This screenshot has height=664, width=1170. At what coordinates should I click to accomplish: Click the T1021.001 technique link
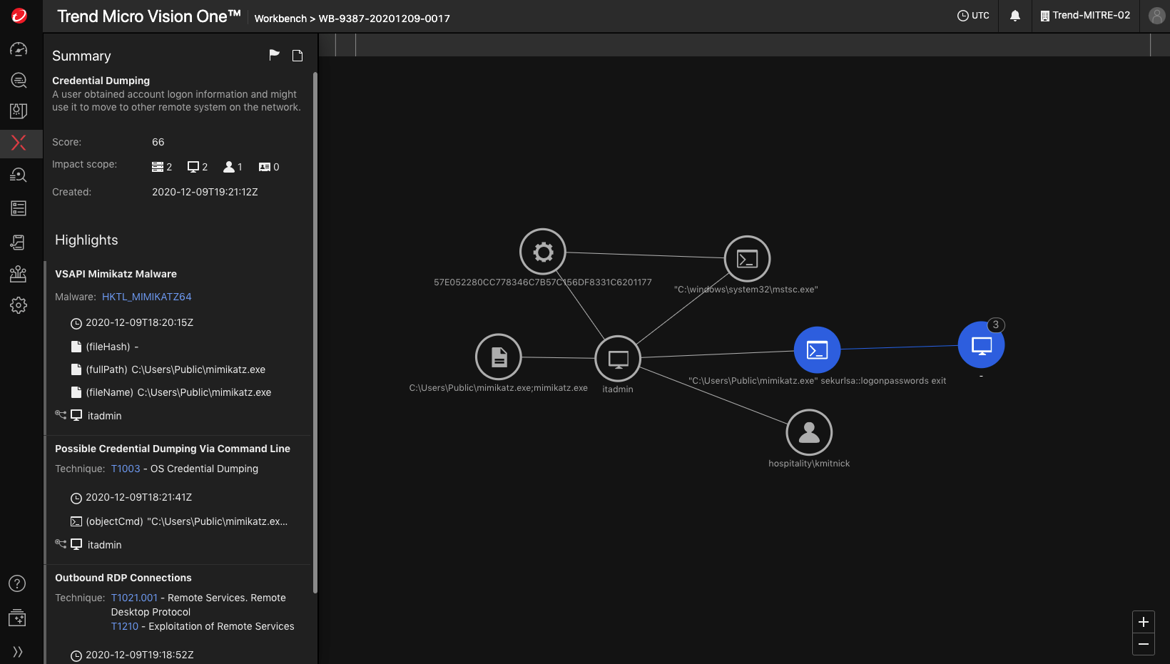coord(134,598)
